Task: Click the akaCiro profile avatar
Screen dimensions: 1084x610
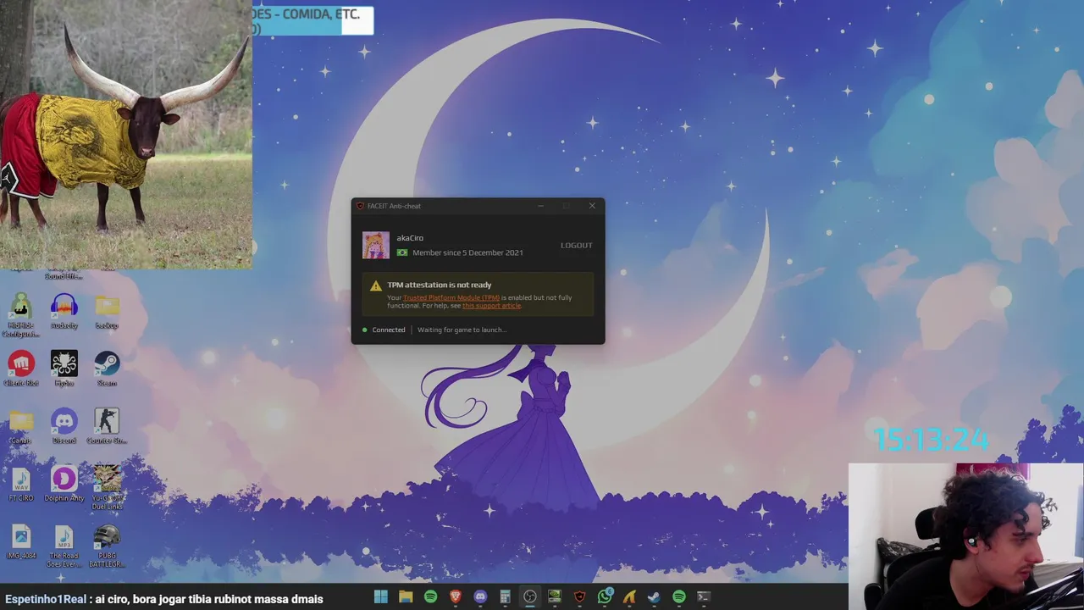Action: (376, 245)
